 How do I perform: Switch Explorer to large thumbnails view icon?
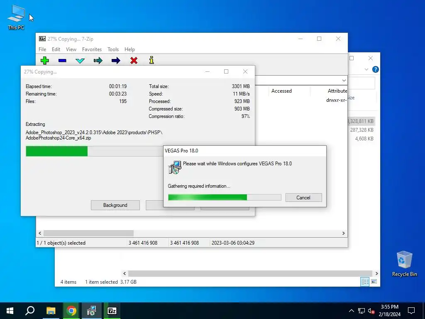pos(374,282)
